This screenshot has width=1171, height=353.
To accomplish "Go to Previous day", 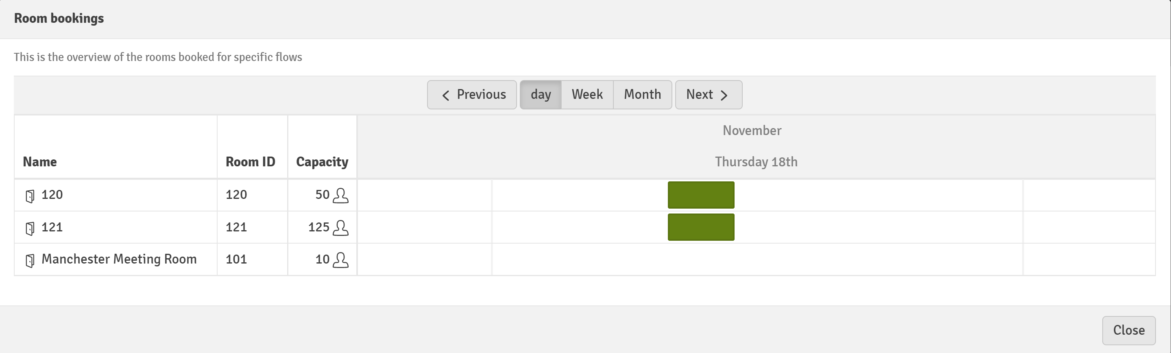I will pyautogui.click(x=472, y=94).
